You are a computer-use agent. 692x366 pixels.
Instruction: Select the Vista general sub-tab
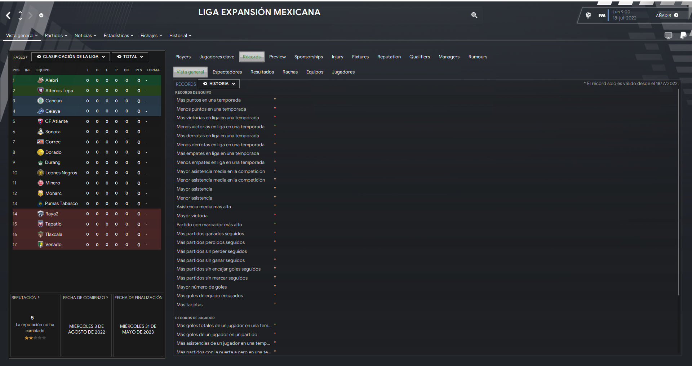[190, 72]
